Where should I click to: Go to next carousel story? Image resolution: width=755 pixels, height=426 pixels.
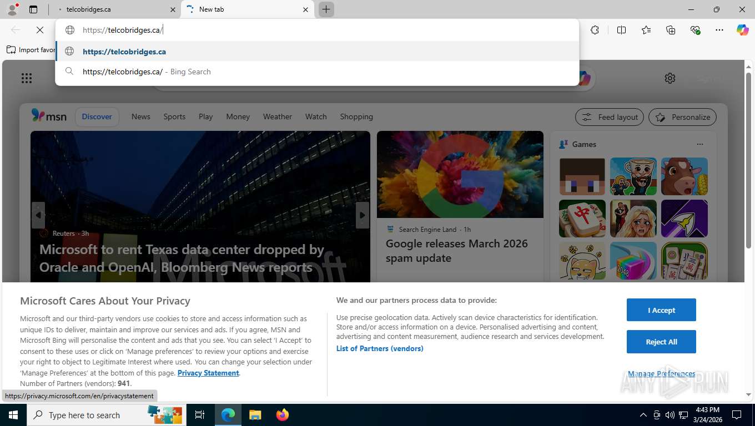(363, 215)
